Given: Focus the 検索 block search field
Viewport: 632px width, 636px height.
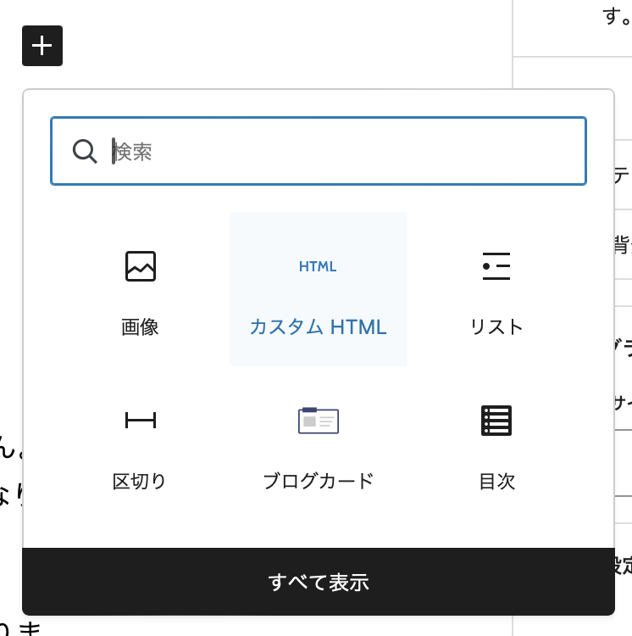Looking at the screenshot, I should [x=339, y=152].
